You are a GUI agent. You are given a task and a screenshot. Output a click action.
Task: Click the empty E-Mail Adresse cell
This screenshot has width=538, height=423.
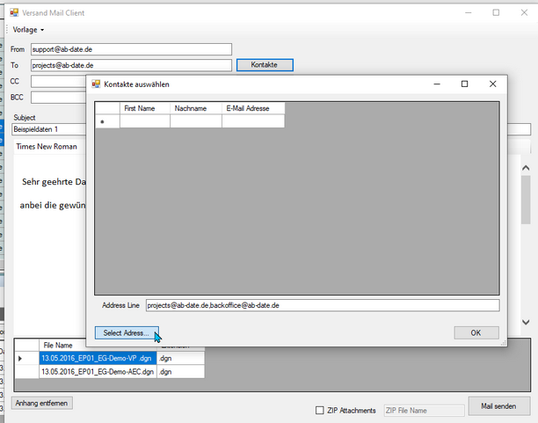[x=253, y=121]
